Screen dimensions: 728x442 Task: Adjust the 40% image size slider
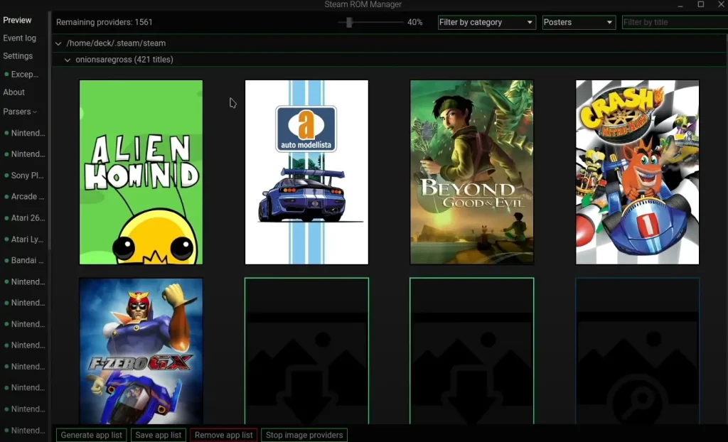click(349, 22)
